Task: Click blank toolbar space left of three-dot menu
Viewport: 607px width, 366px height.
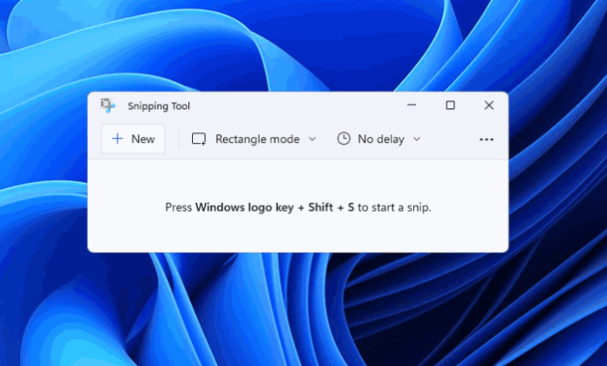Action: (449, 139)
